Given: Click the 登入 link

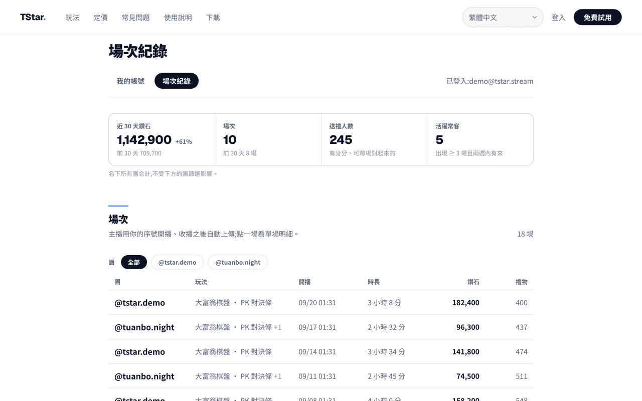Looking at the screenshot, I should [x=558, y=18].
